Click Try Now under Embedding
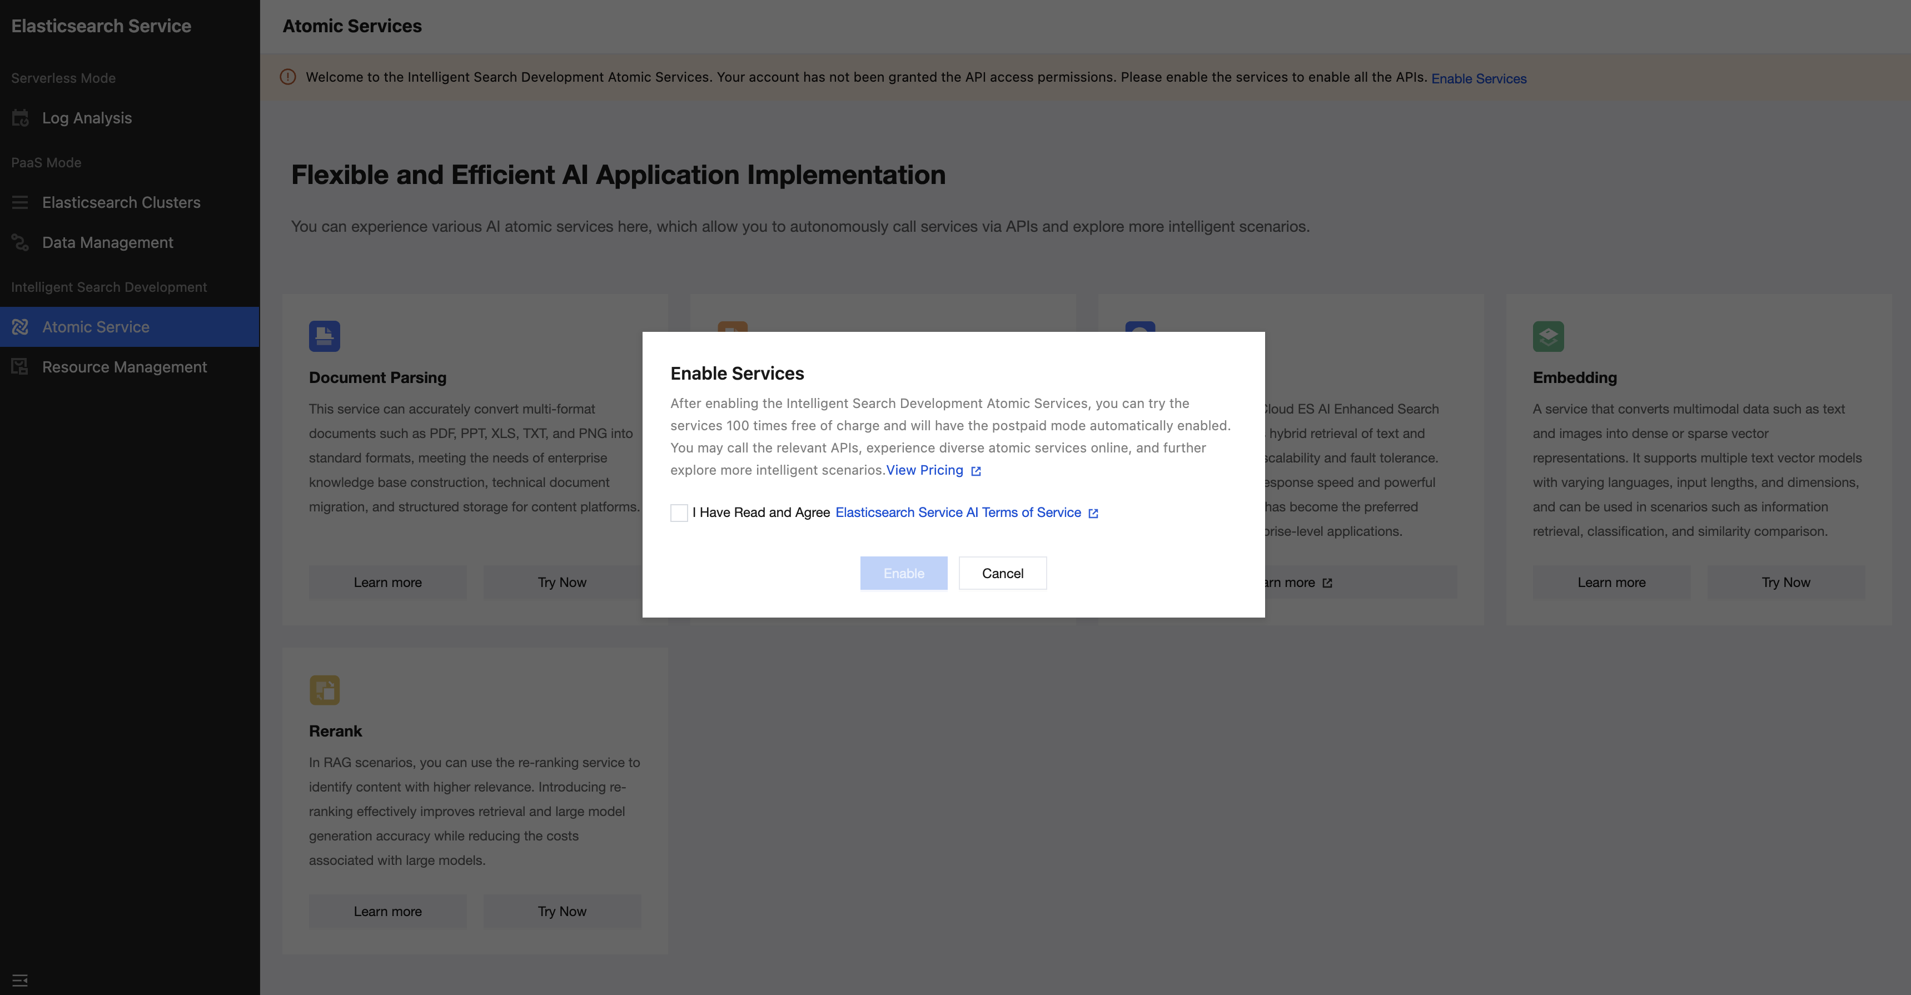1911x995 pixels. (1785, 583)
